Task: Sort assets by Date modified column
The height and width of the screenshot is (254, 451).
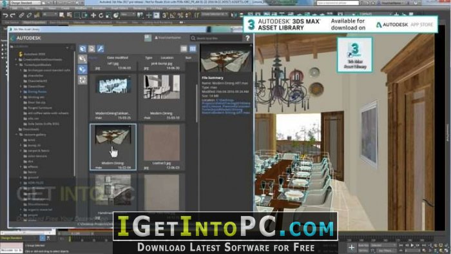Action: click(x=117, y=57)
